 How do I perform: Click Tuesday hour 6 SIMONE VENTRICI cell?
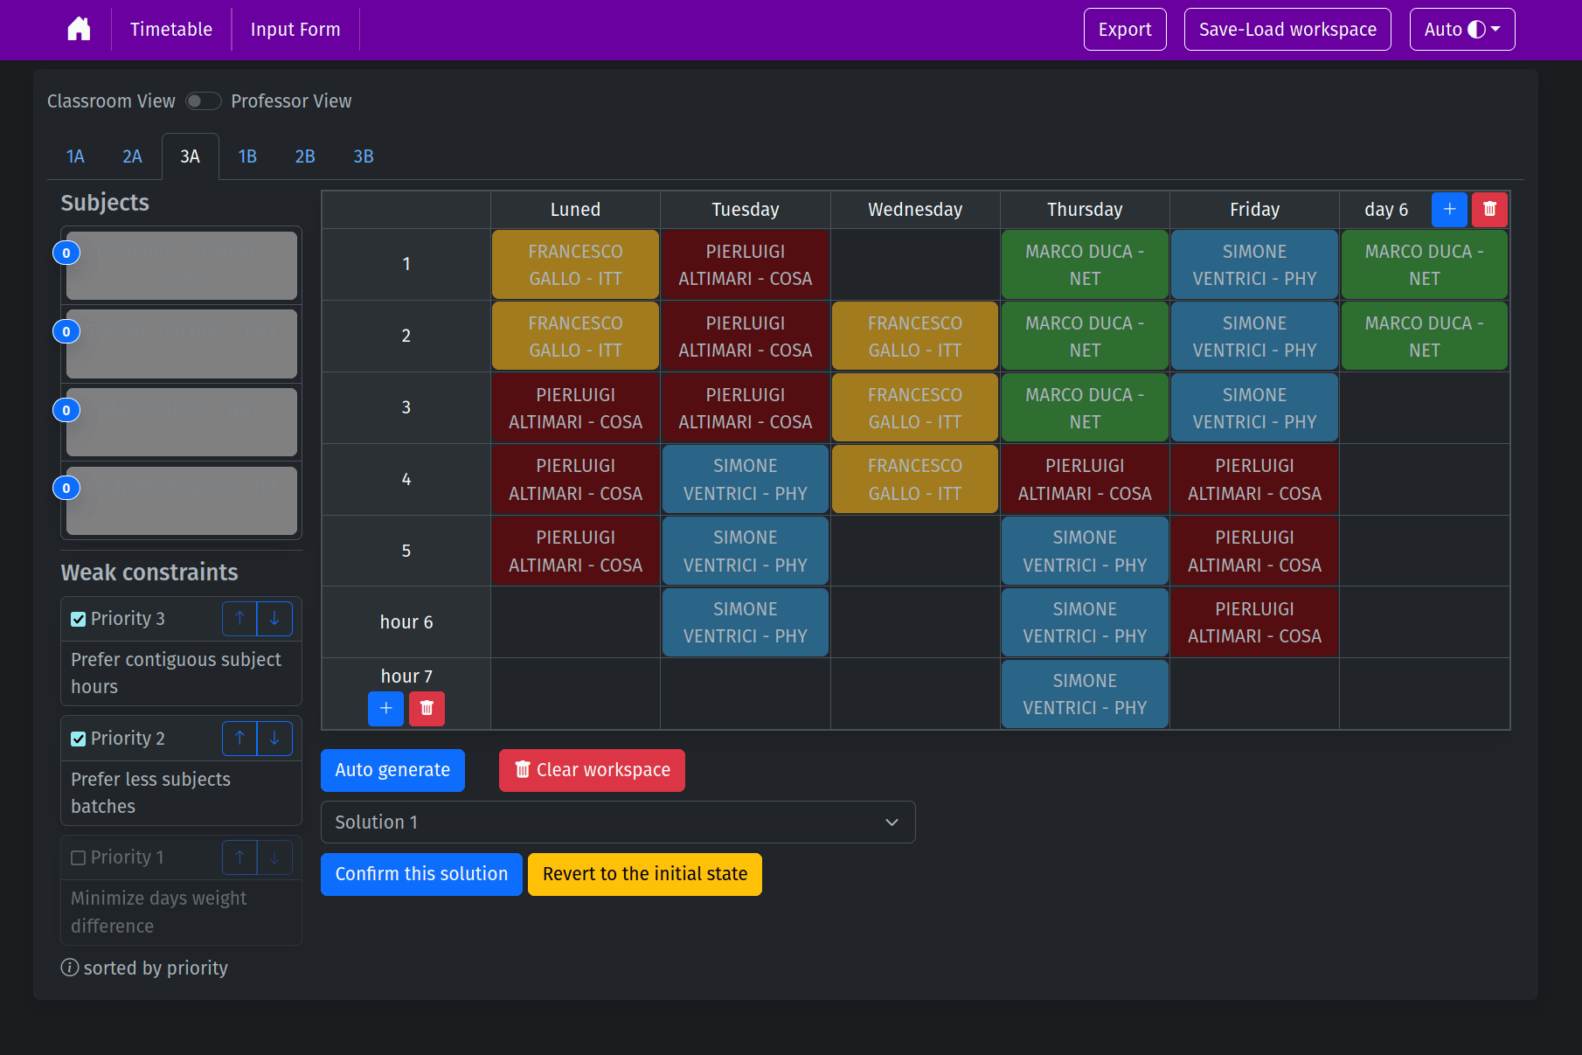tap(746, 622)
